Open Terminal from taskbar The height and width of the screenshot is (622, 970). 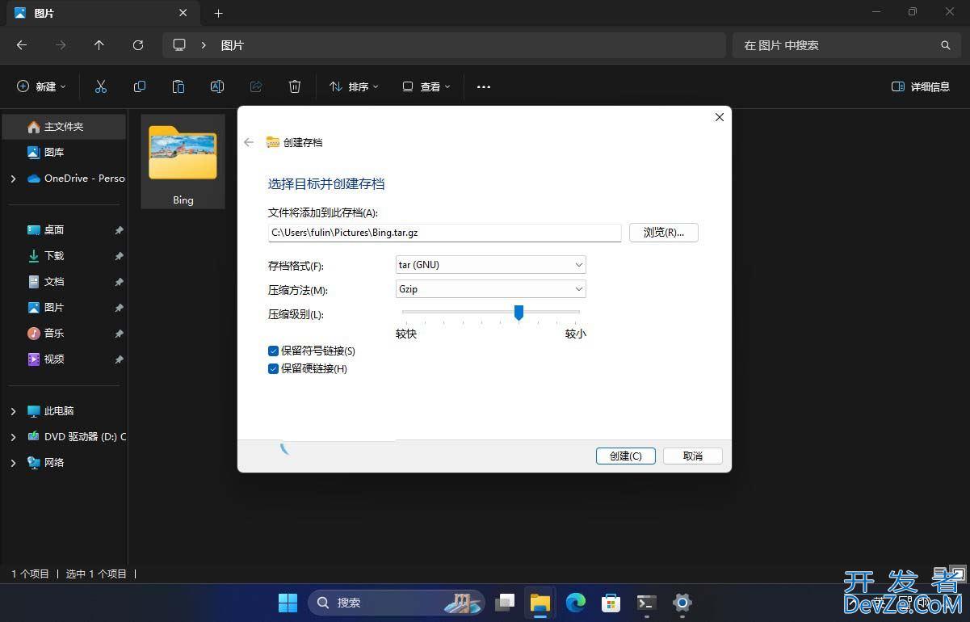click(x=646, y=603)
